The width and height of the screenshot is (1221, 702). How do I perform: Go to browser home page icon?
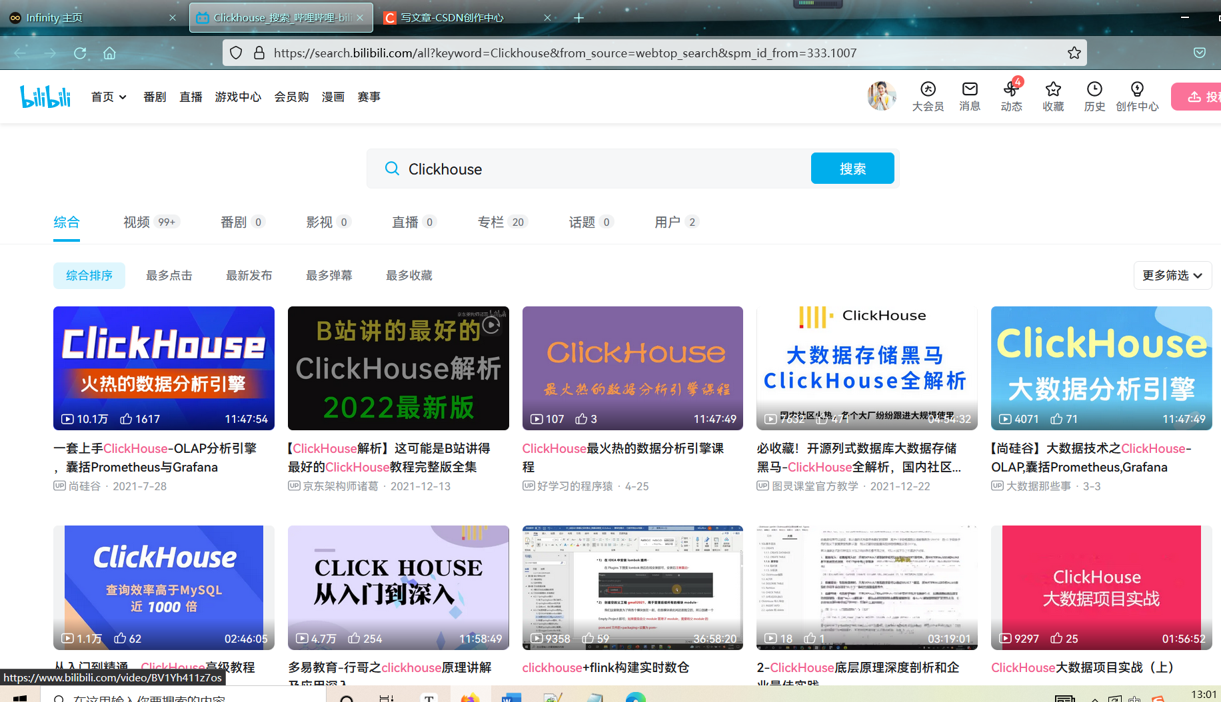click(109, 53)
